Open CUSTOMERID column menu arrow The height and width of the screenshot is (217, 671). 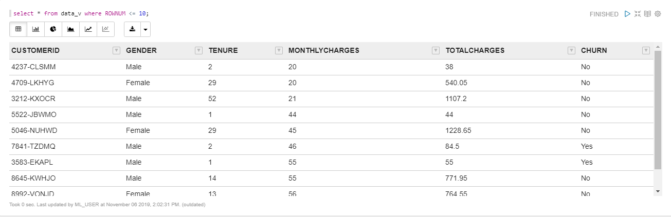(116, 50)
